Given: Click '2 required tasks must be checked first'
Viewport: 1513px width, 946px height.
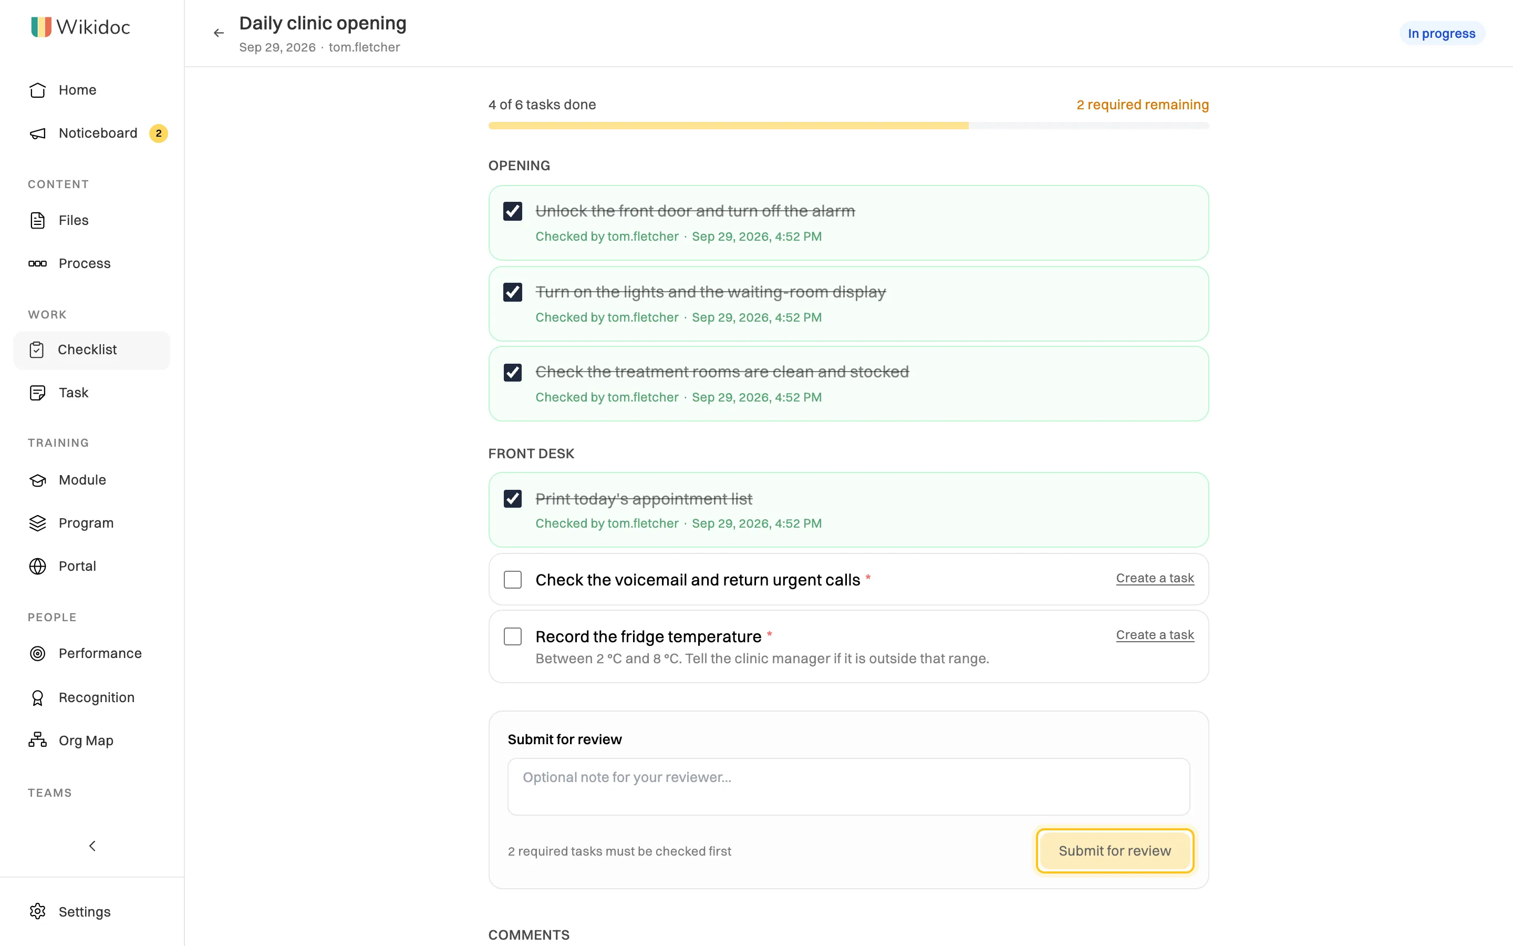Looking at the screenshot, I should coord(619,851).
